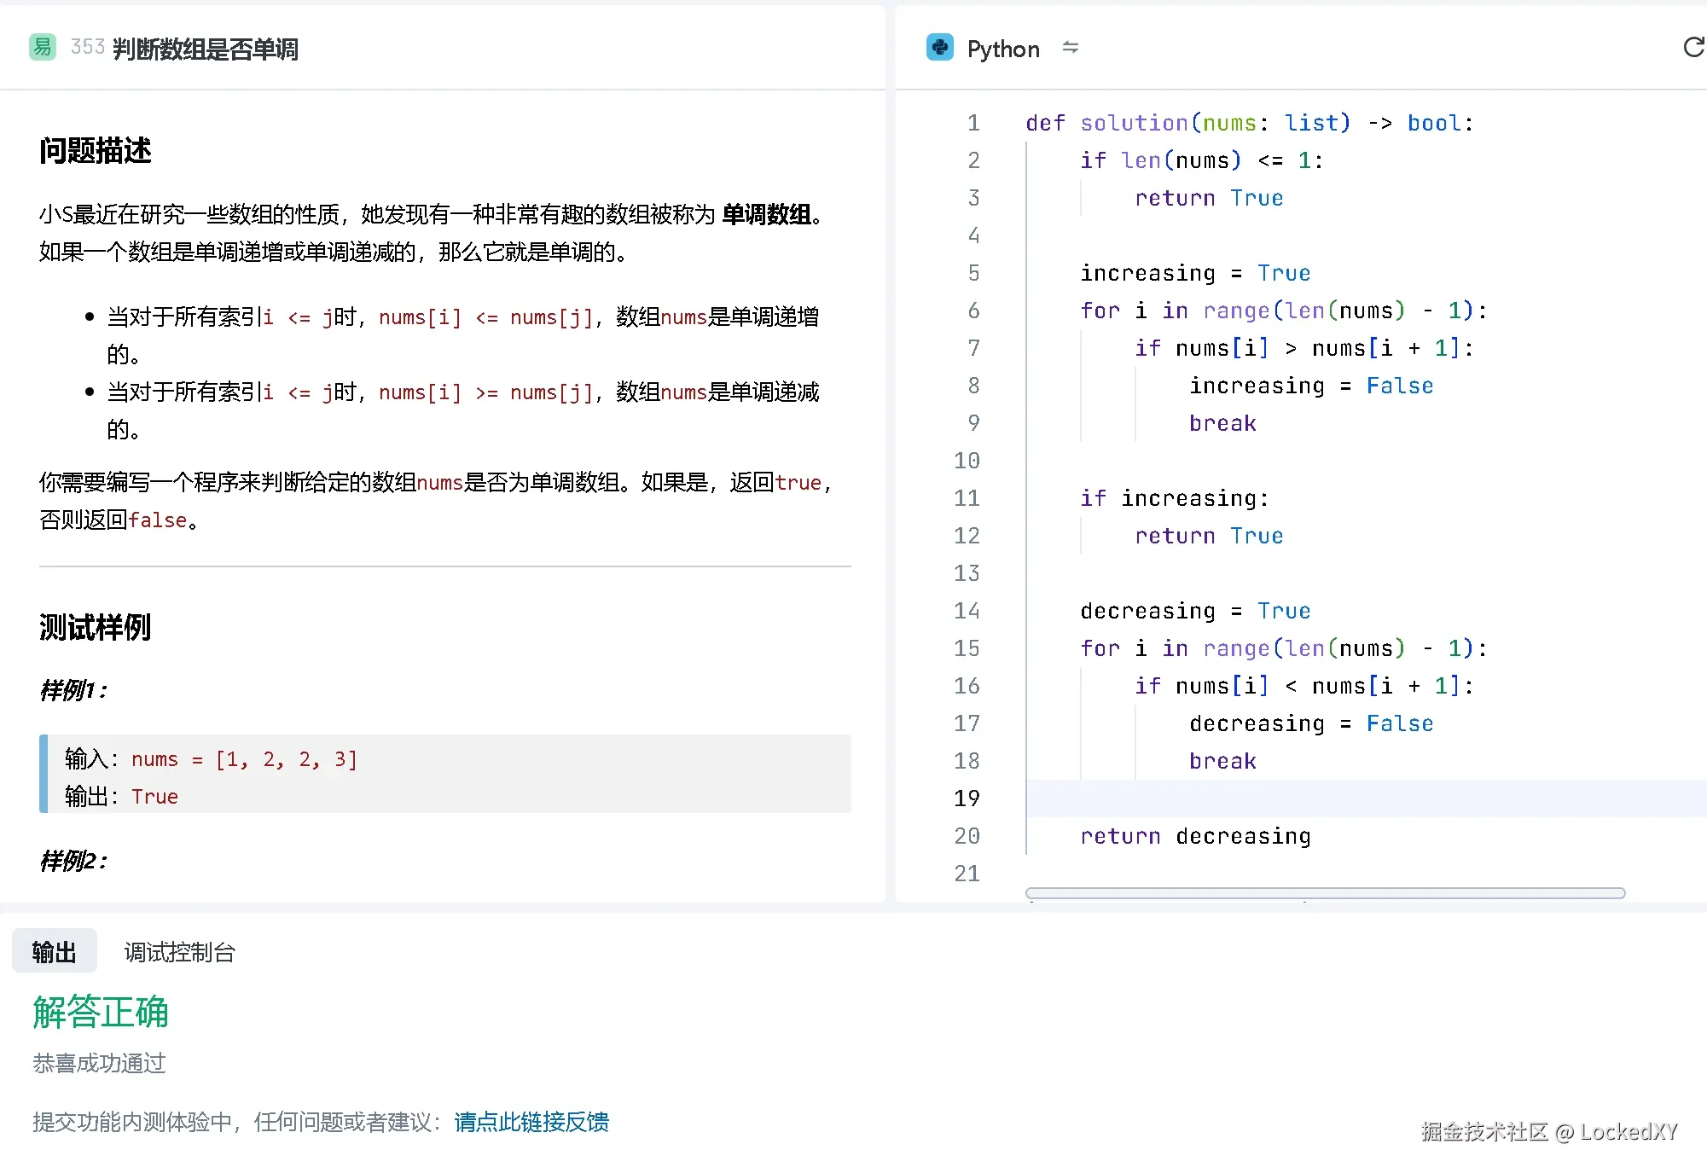Click the Python language icon

(939, 48)
